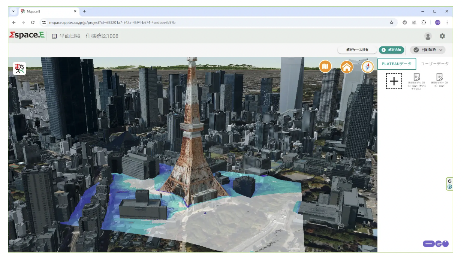Viewport: 464px width, 257px height.
Task: Open a new browser tab
Action: pos(85,11)
